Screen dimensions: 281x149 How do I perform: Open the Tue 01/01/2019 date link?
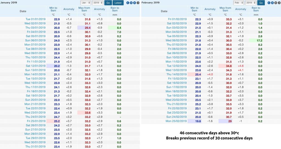click(x=35, y=19)
